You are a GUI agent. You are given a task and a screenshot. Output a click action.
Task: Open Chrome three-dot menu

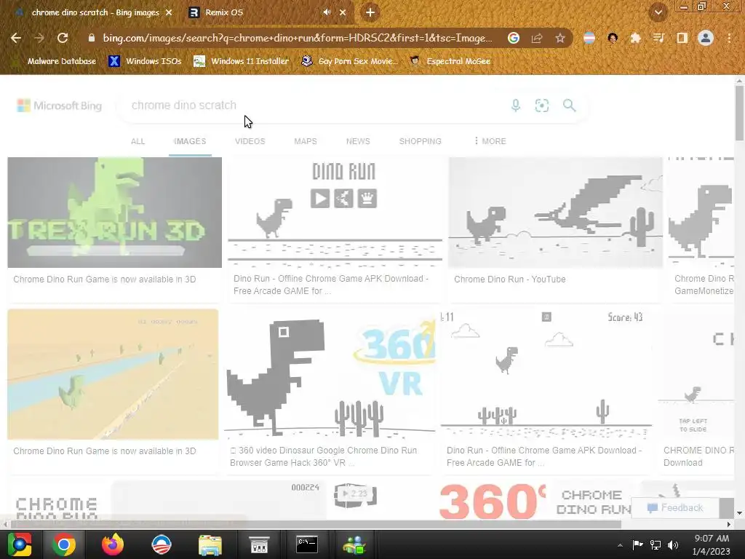(729, 38)
